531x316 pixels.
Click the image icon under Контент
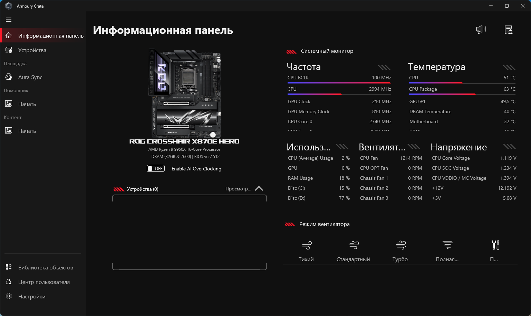9,131
